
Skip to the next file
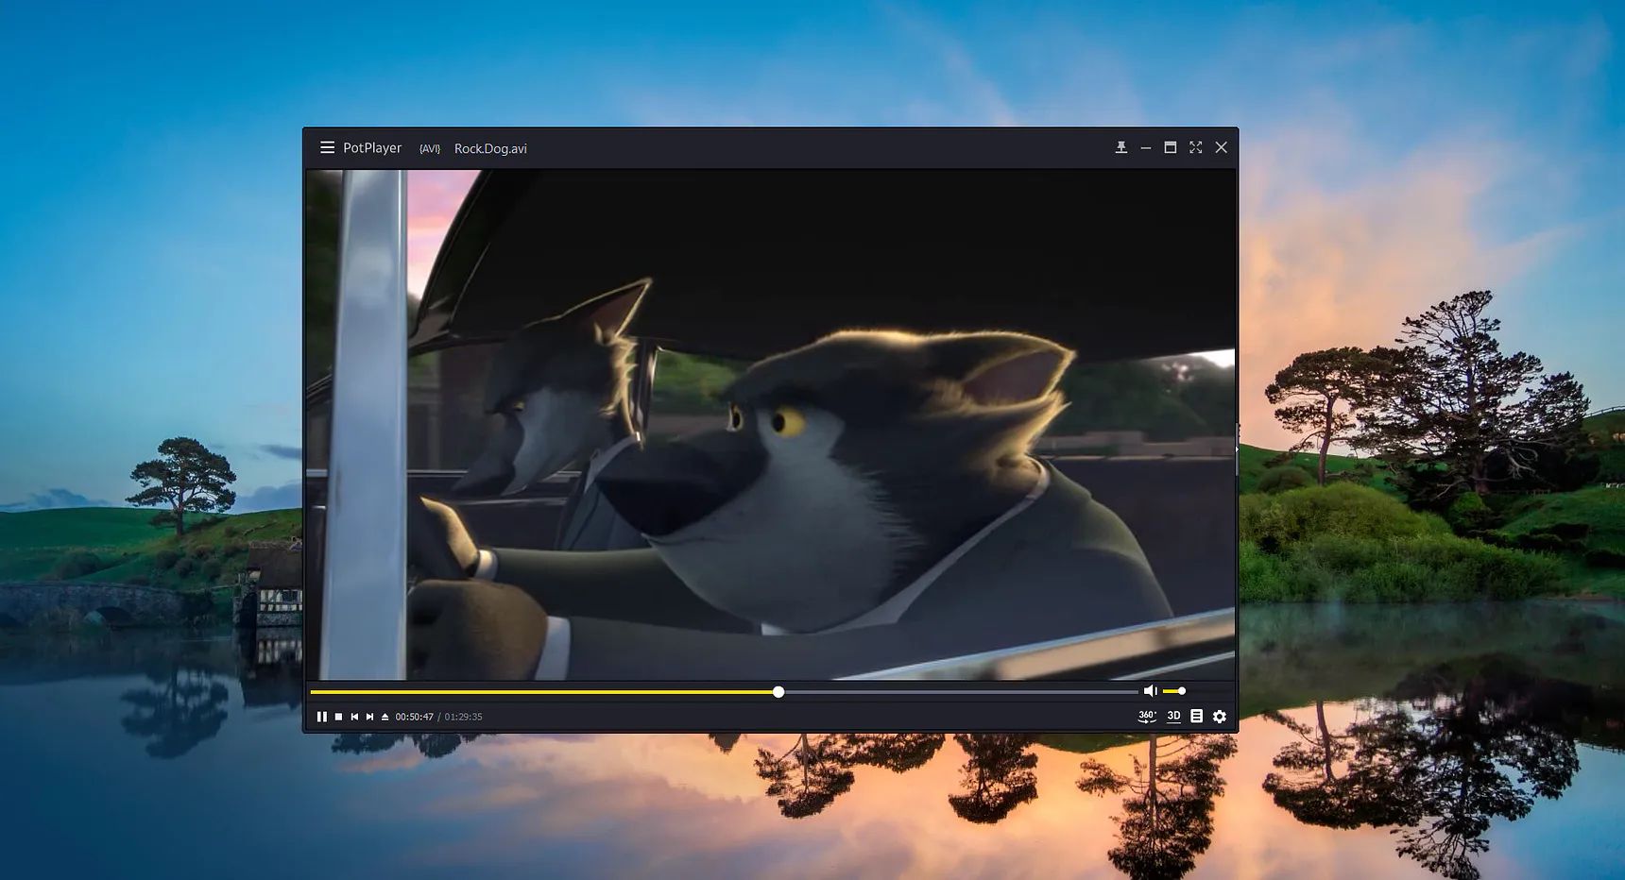click(x=369, y=717)
